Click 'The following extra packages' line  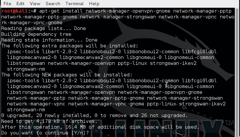(70, 46)
